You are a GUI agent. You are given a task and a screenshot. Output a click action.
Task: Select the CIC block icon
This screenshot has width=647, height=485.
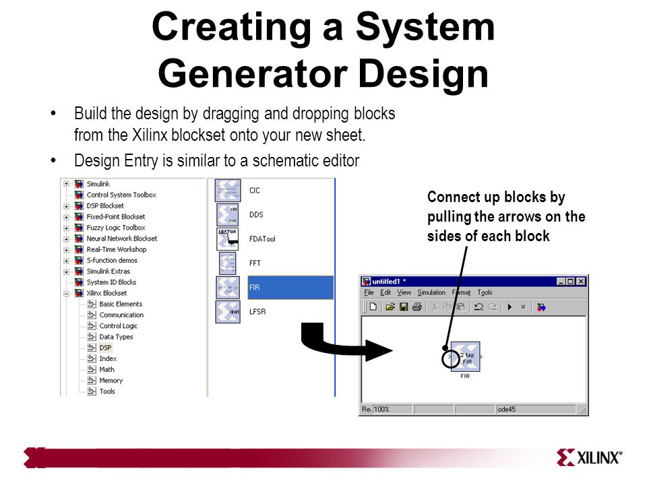(227, 191)
